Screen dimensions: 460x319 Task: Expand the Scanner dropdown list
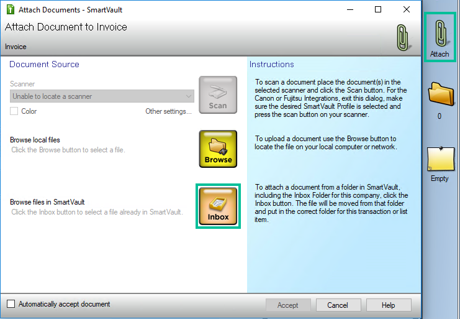pyautogui.click(x=189, y=96)
